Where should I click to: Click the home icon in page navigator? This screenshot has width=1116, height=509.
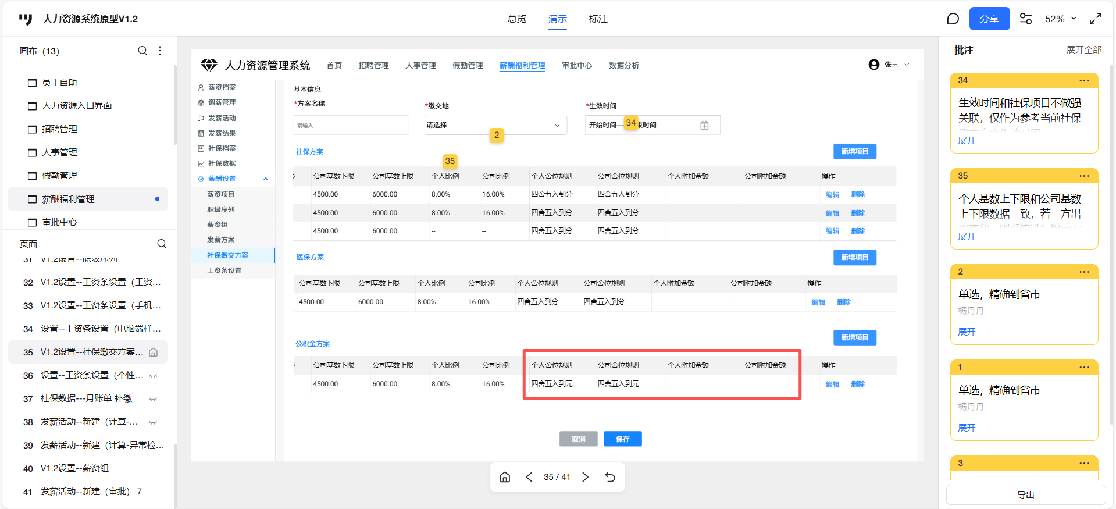click(x=505, y=477)
